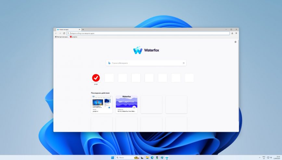Open network and volume quick settings

[x=269, y=158]
